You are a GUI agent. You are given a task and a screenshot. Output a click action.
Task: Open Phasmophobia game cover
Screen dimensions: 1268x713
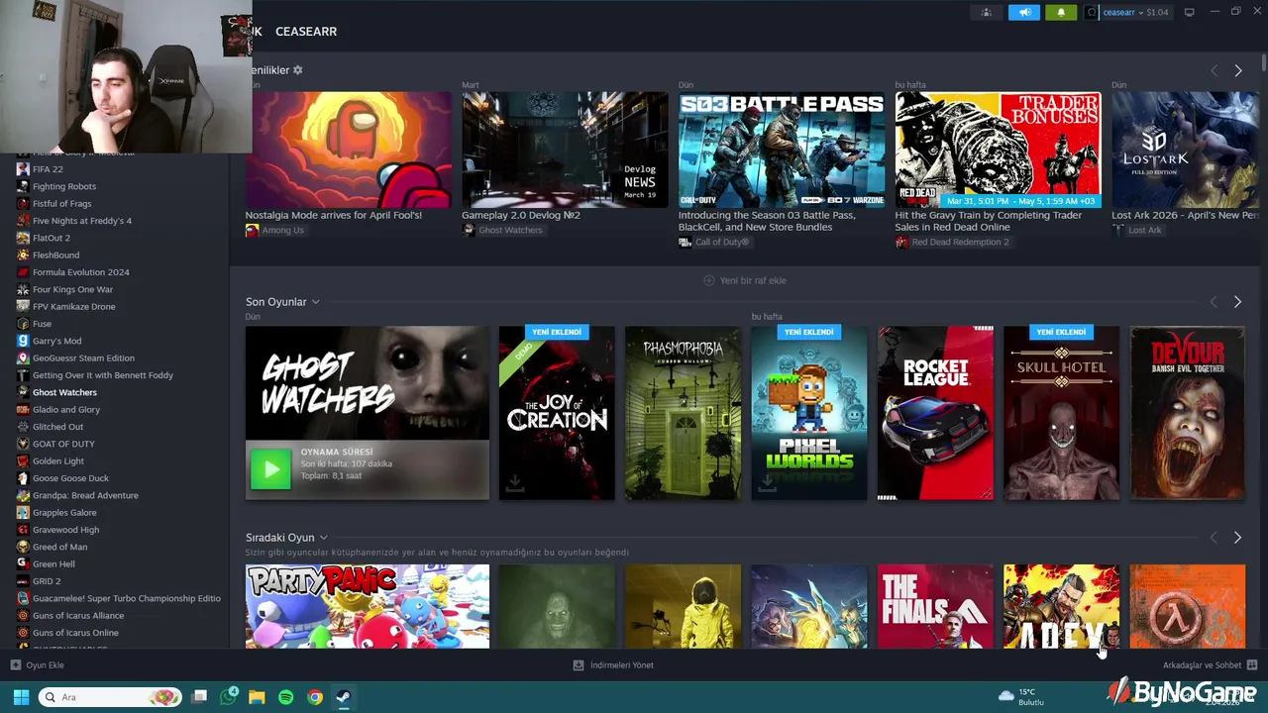click(683, 413)
